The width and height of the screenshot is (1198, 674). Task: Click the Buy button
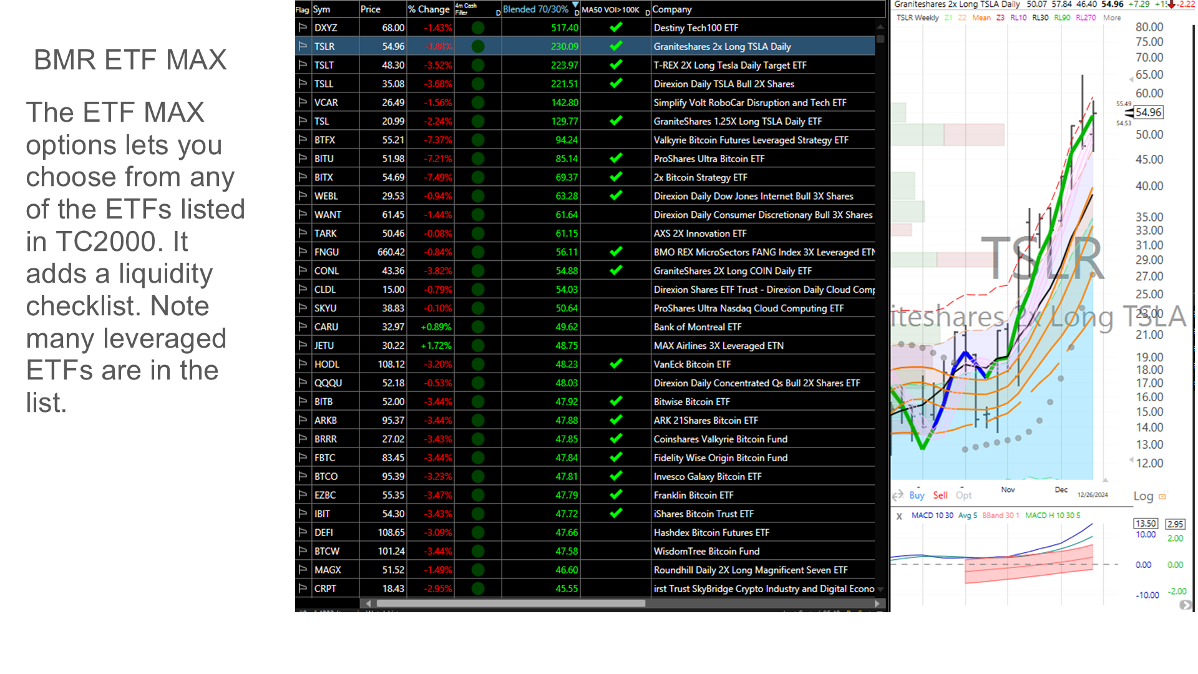pos(917,496)
